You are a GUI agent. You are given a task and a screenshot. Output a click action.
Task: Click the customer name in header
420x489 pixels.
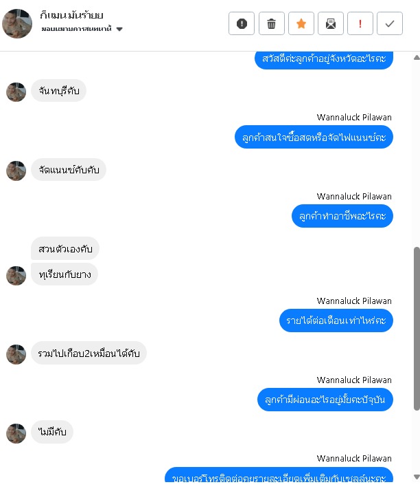click(x=71, y=15)
